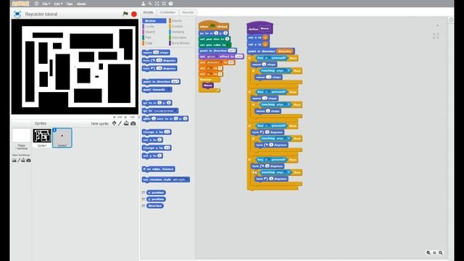Create new sprite from camera icon
Screen dimensions: 464x261
133,123
